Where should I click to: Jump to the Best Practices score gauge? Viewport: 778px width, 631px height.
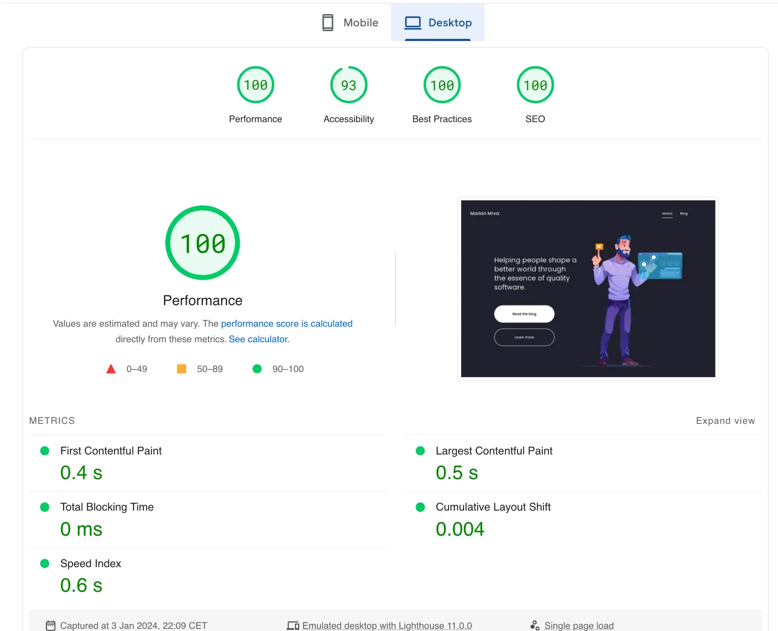click(442, 85)
